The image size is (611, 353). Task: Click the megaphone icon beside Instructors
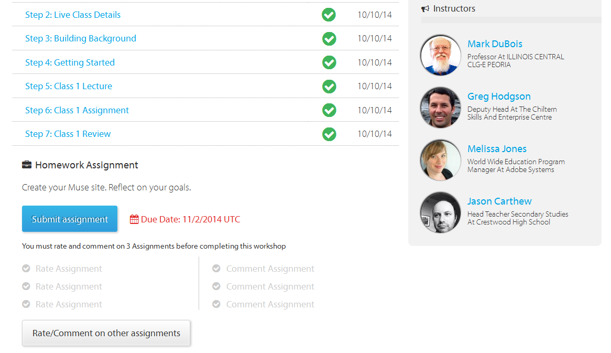pyautogui.click(x=425, y=8)
